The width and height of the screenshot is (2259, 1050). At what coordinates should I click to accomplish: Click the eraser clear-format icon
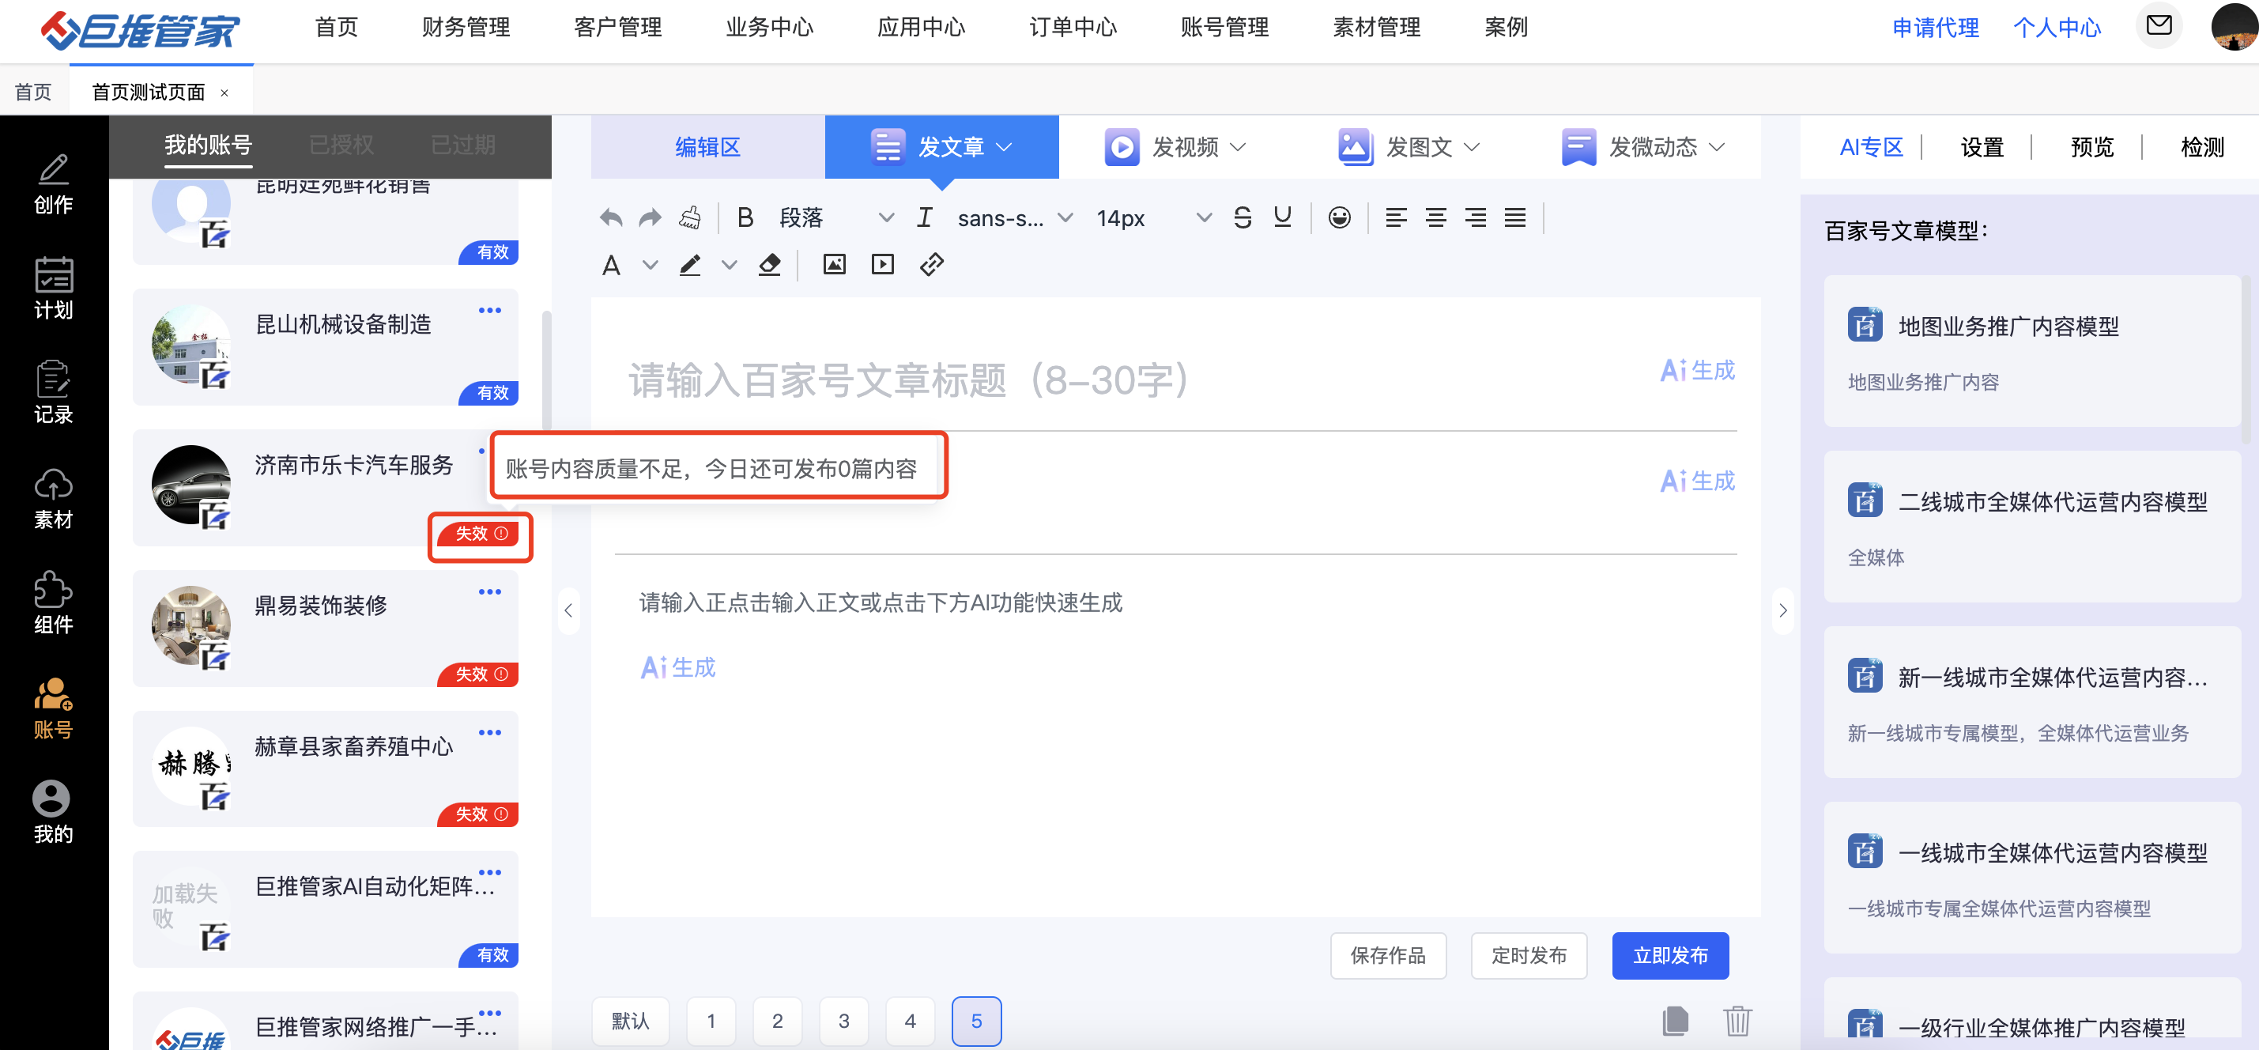[769, 265]
